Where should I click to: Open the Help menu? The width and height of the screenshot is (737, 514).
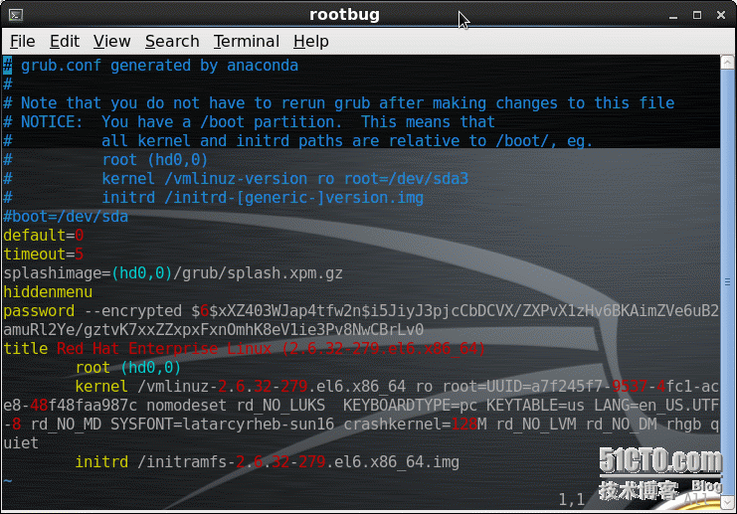(x=310, y=41)
